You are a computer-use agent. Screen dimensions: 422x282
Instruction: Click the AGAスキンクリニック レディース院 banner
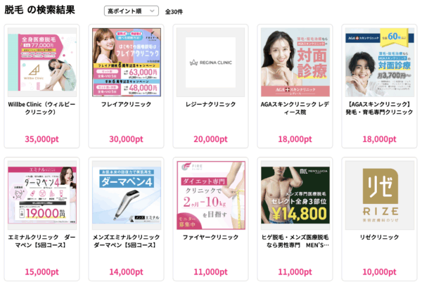(295, 62)
